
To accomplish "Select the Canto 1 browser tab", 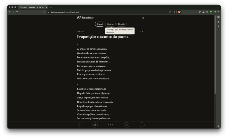I will (33, 7).
